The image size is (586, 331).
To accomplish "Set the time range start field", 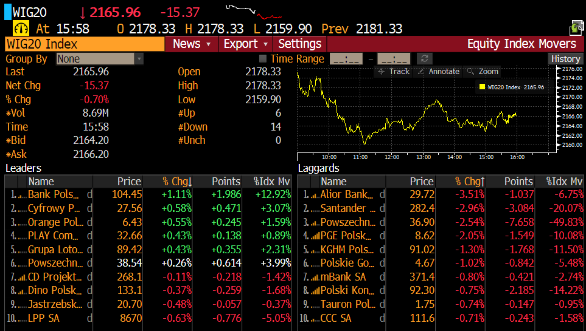I will (x=346, y=58).
